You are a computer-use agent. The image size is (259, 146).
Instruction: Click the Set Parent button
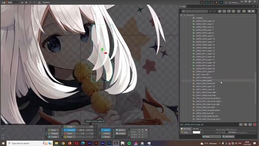coord(228,137)
